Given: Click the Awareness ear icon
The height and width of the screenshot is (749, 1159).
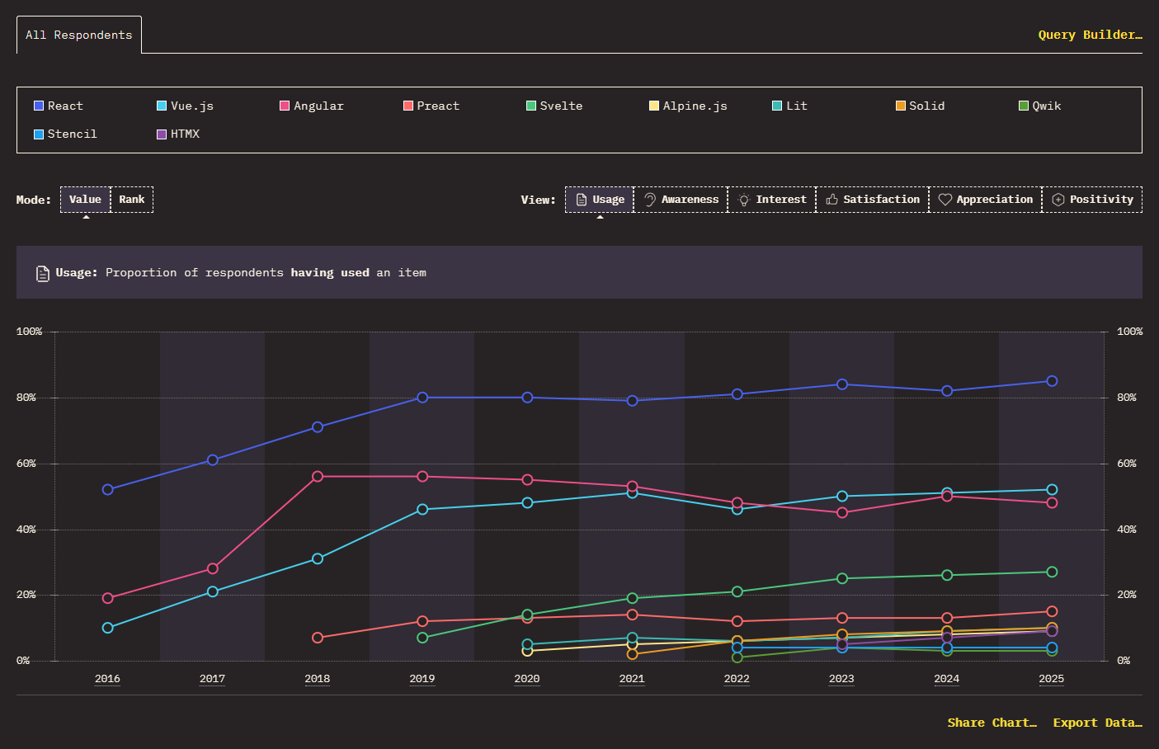Looking at the screenshot, I should pyautogui.click(x=650, y=200).
